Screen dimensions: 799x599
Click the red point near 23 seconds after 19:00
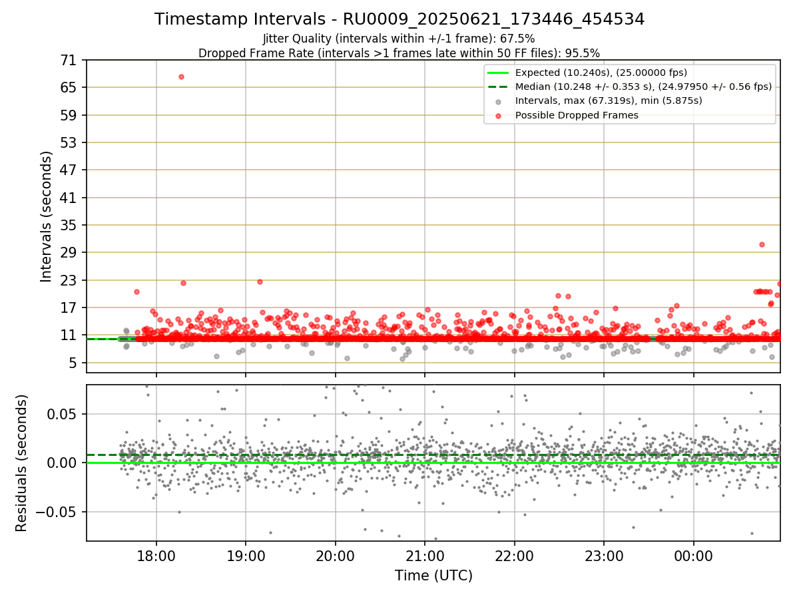pyautogui.click(x=260, y=282)
